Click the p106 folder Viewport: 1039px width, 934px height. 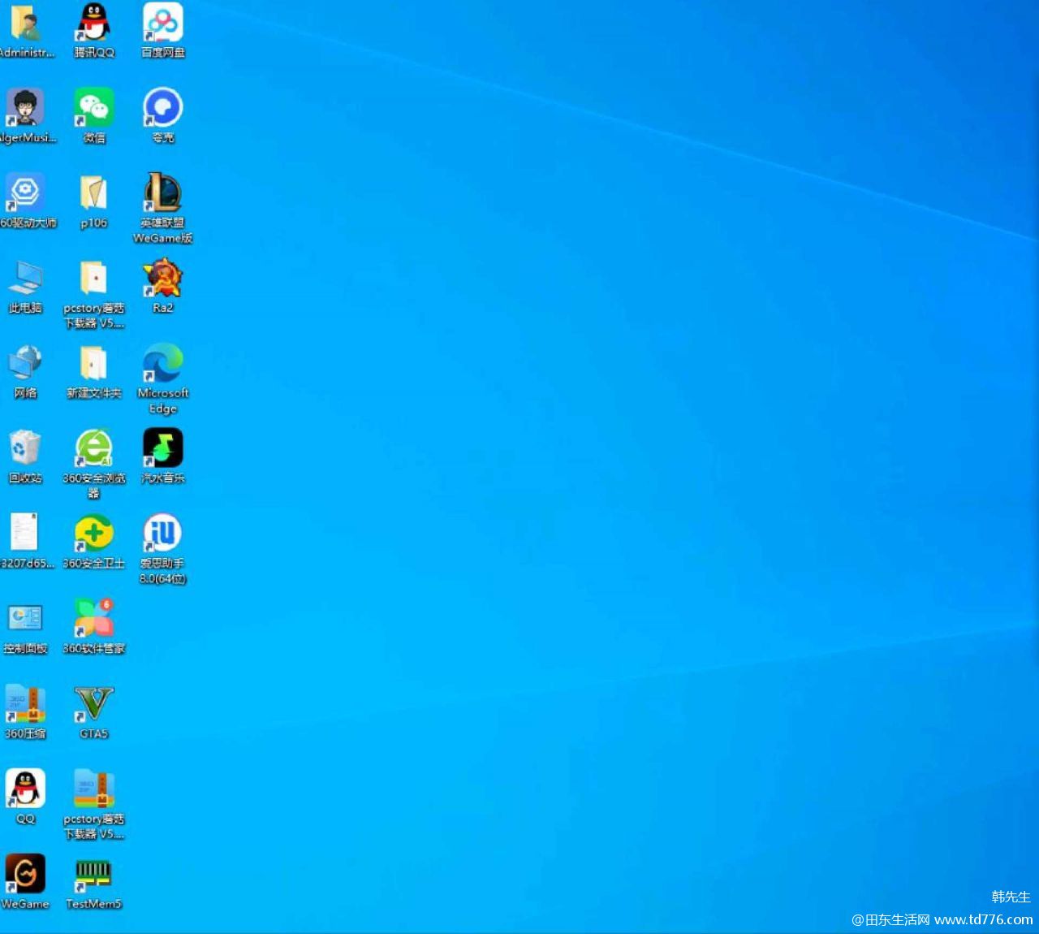[x=94, y=193]
